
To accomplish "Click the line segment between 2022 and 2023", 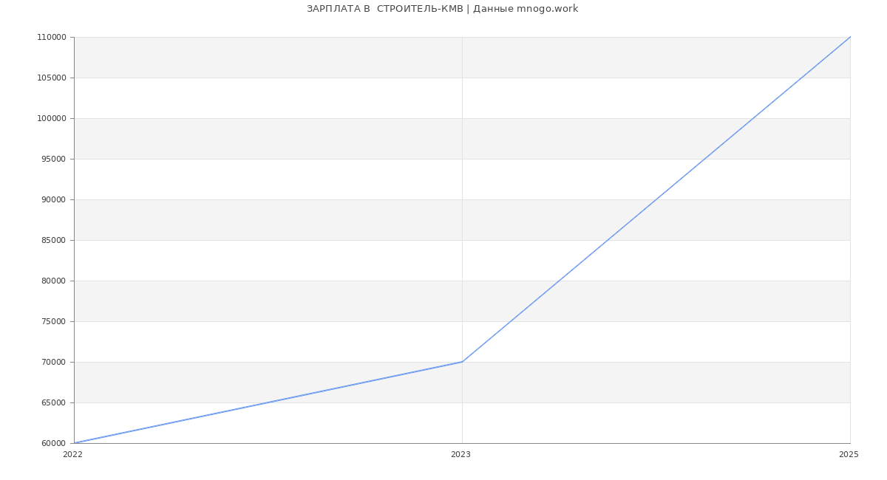I will 268,402.
